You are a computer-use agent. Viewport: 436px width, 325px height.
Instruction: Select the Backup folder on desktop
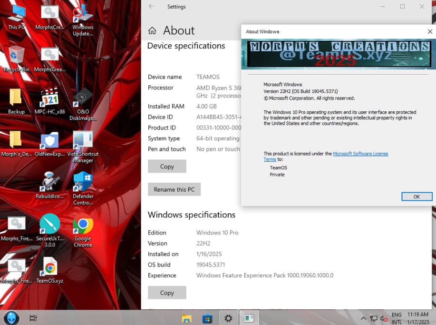point(16,101)
